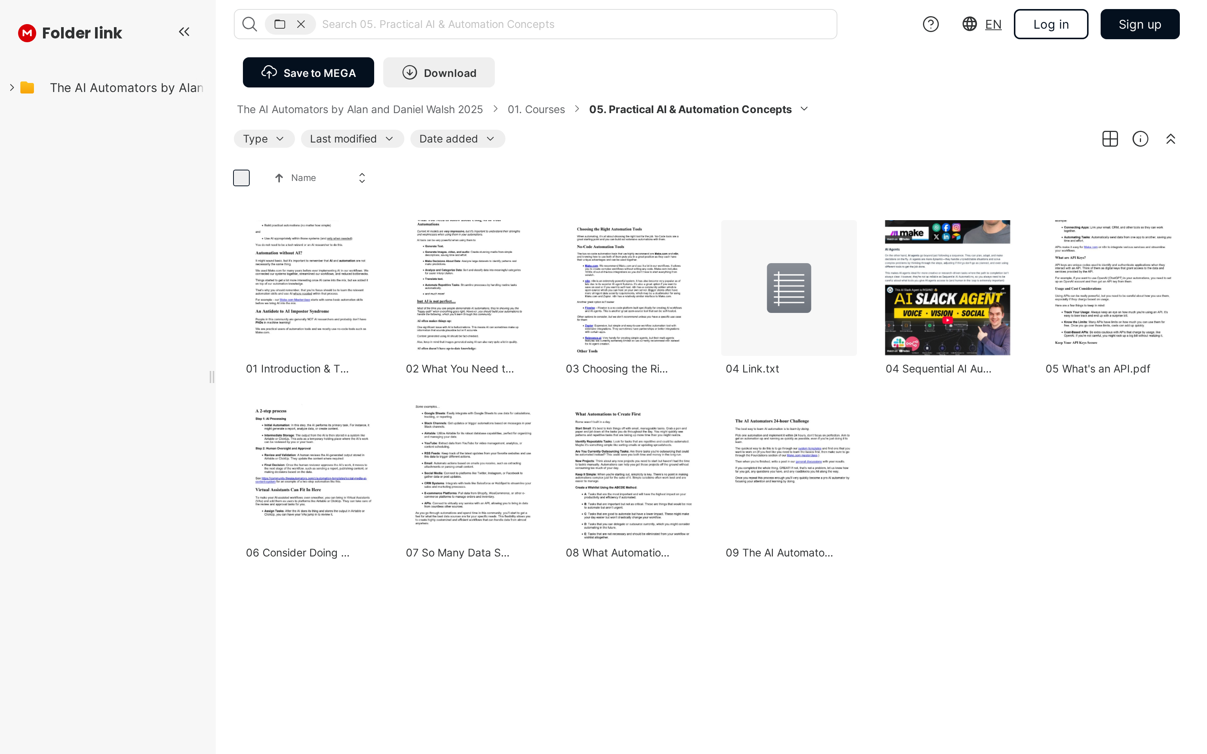The height and width of the screenshot is (754, 1207).
Task: Click the file name '08 What Automatio...'
Action: tap(617, 553)
